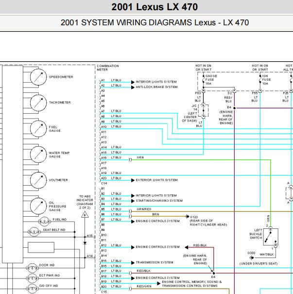Click the arrow pointing to Transmission System
The height and width of the screenshot is (294, 293).
point(133,263)
